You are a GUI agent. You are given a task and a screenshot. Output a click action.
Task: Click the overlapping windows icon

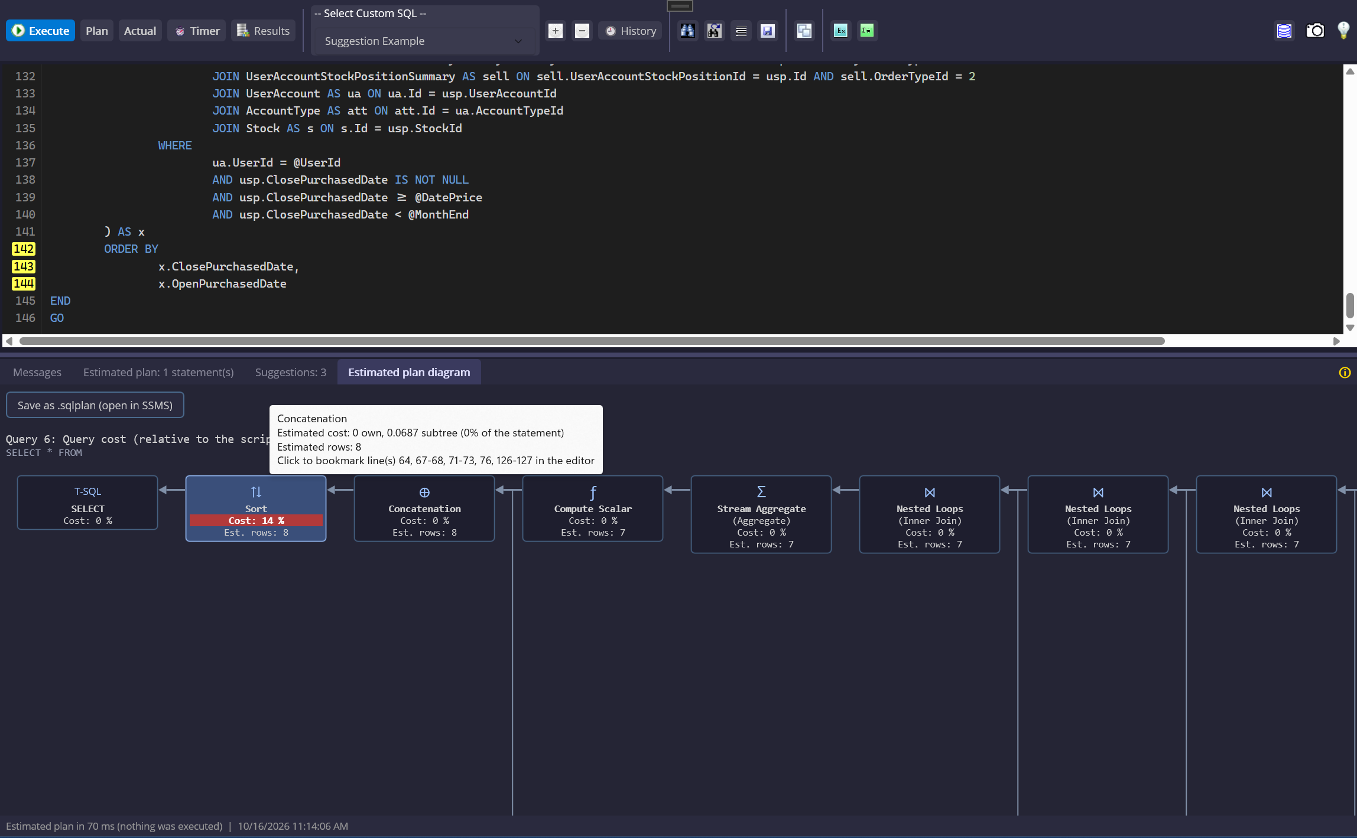(x=804, y=31)
